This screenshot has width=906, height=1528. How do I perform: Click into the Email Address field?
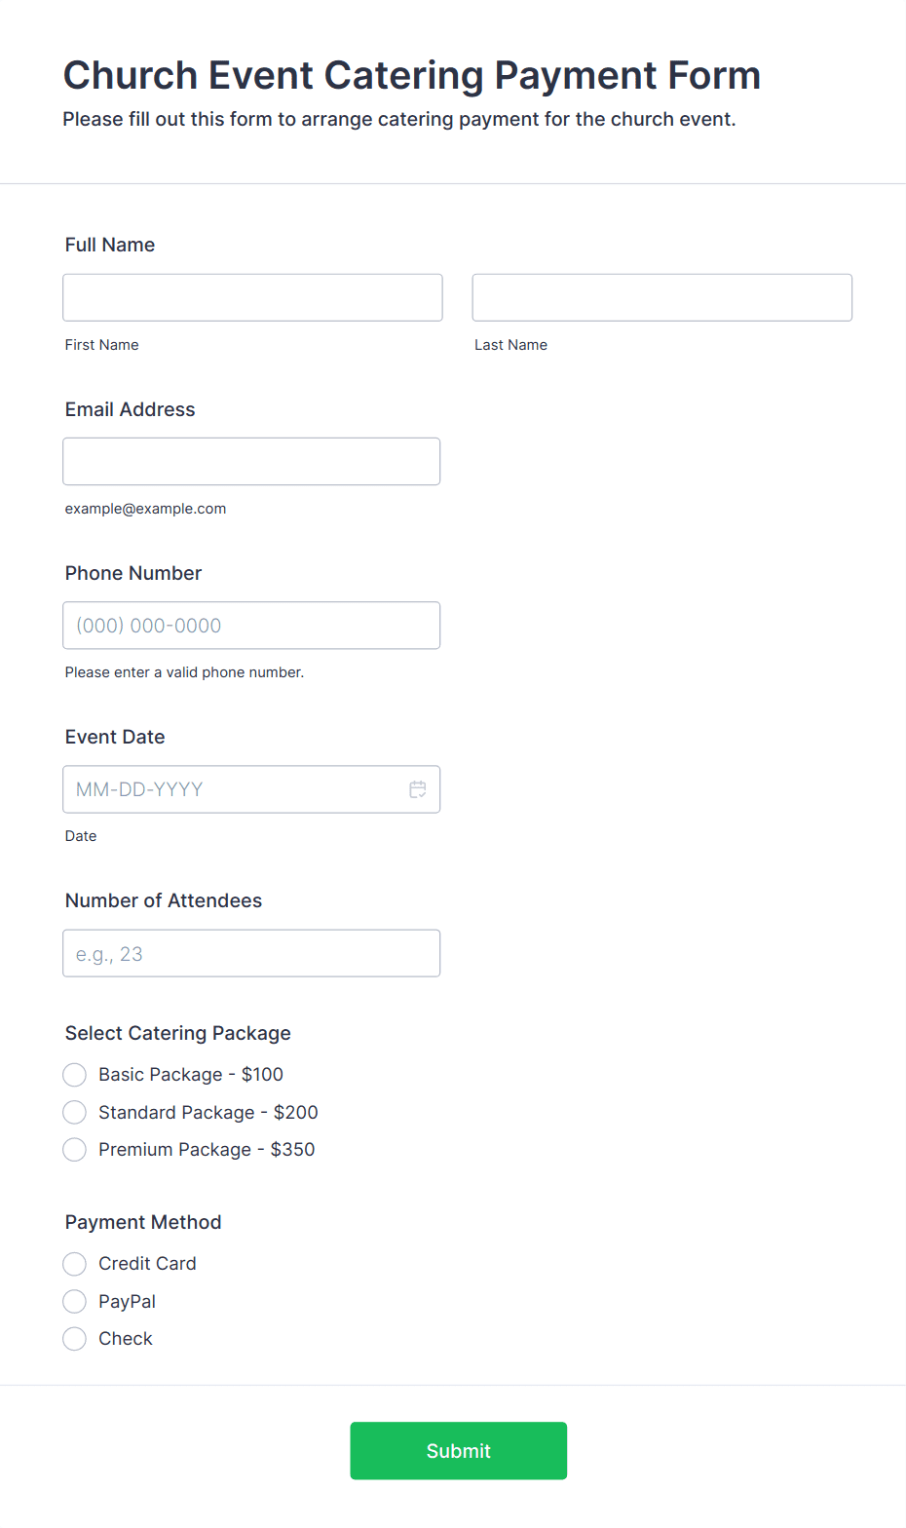point(251,461)
